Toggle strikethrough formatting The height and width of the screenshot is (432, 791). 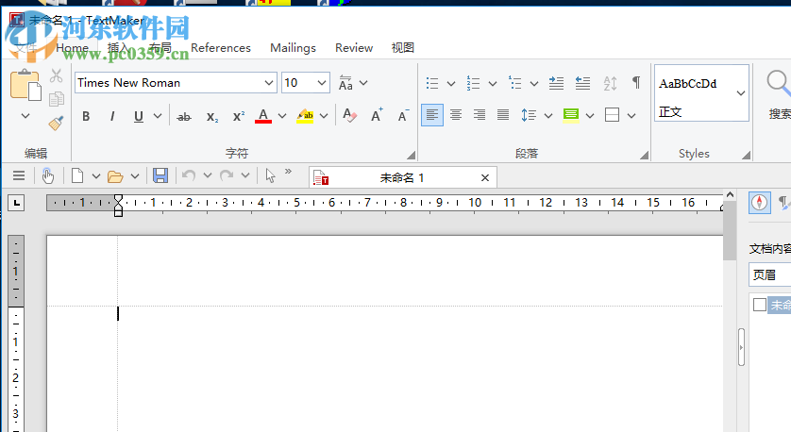pos(184,117)
